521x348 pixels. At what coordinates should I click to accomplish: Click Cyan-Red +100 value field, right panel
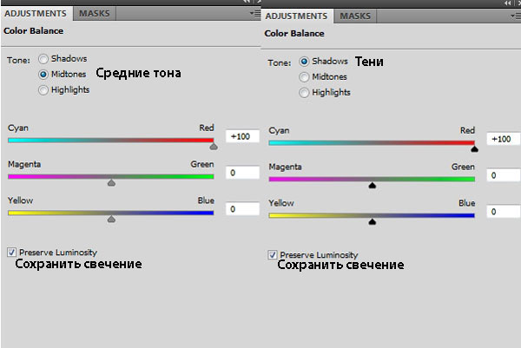[x=504, y=139]
